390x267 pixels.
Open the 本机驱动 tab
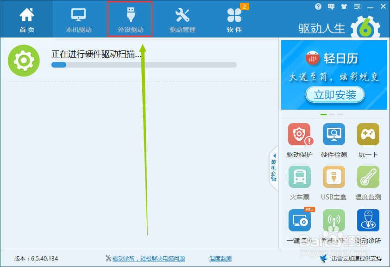pyautogui.click(x=79, y=19)
